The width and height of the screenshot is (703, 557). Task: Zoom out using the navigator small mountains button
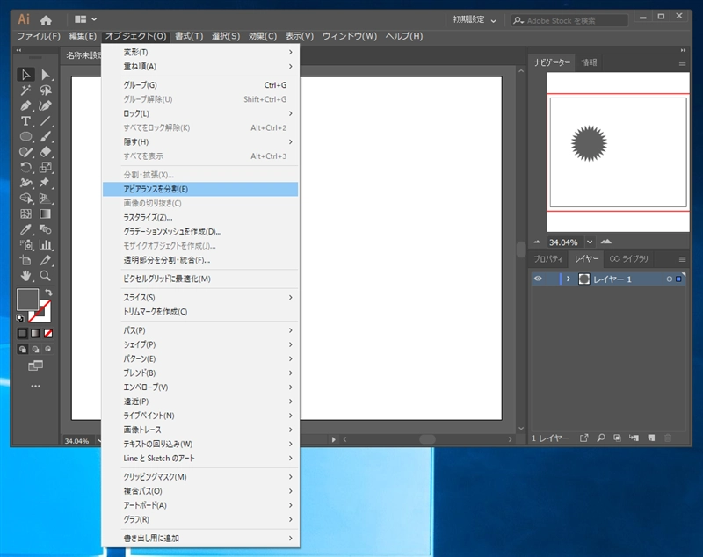pyautogui.click(x=537, y=242)
